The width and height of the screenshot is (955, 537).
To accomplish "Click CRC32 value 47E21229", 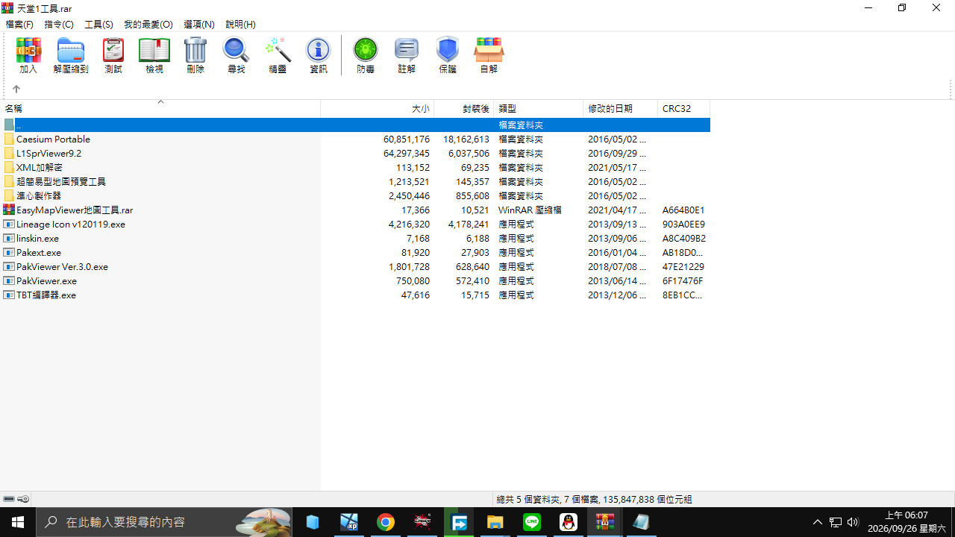I will click(x=683, y=266).
